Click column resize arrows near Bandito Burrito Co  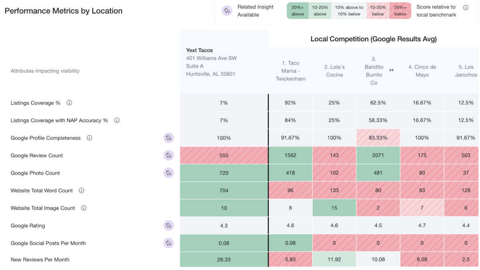(x=392, y=70)
